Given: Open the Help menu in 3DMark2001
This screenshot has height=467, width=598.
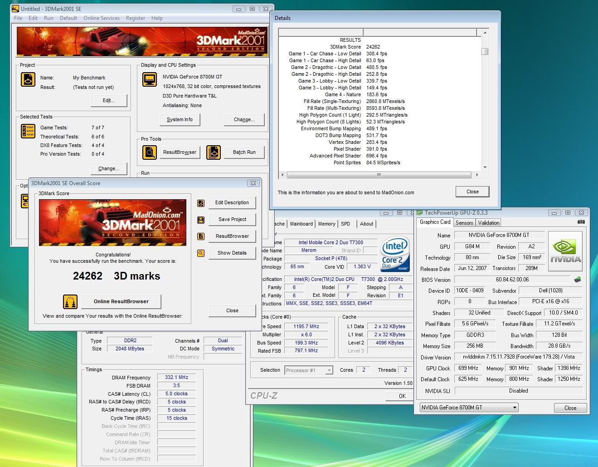Looking at the screenshot, I should [x=157, y=18].
